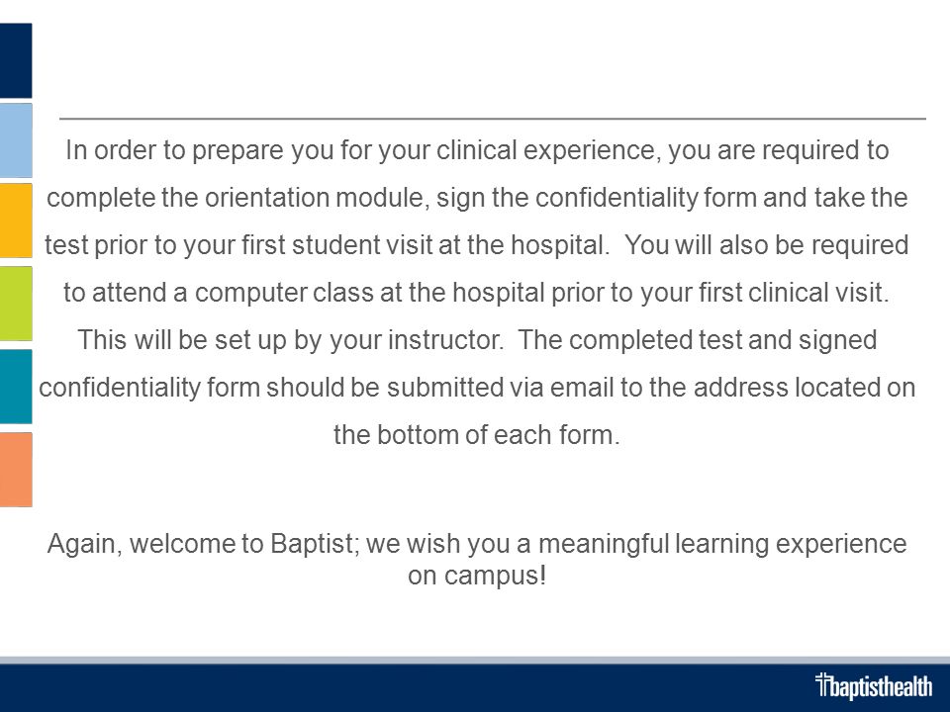Select the lime green color block
The image size is (950, 712).
16,304
